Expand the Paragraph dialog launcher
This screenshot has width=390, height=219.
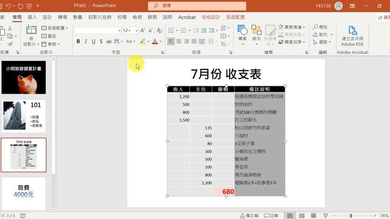(x=230, y=52)
